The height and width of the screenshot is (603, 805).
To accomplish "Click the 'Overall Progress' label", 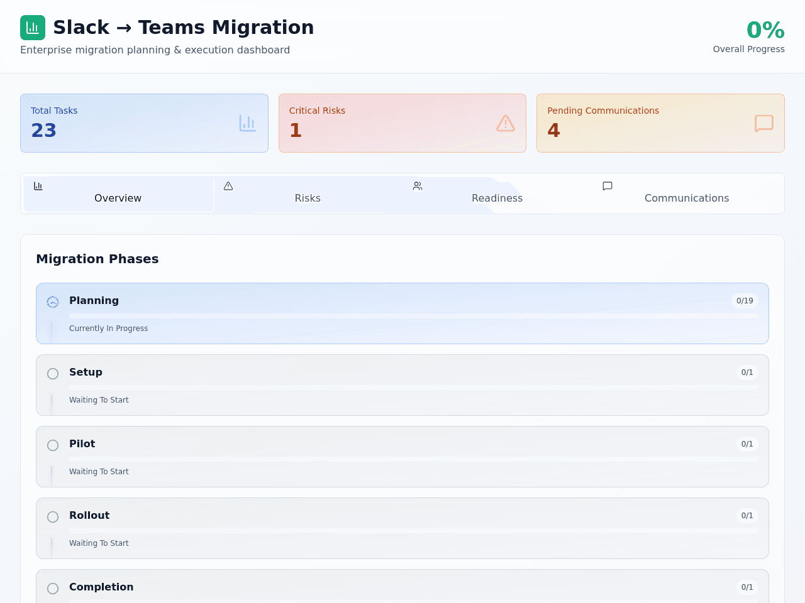I will click(749, 49).
